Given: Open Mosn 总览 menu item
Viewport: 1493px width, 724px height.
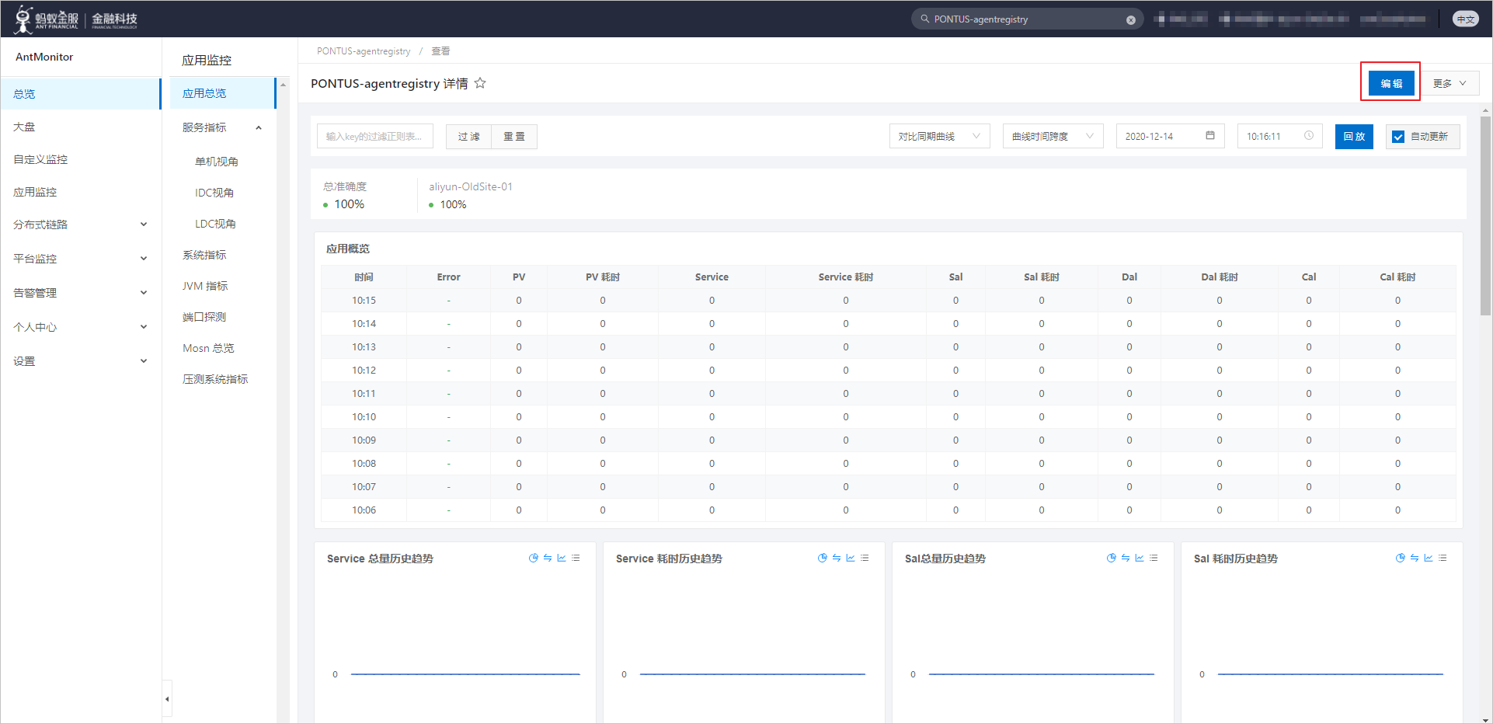Looking at the screenshot, I should (208, 348).
